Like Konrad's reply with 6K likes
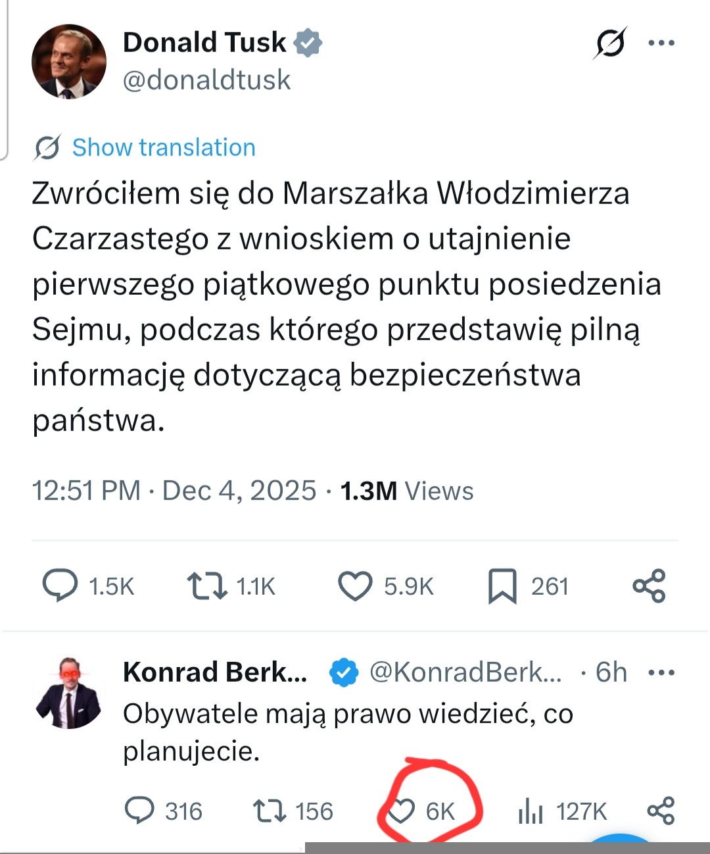Viewport: 710px width, 854px height. point(401,811)
